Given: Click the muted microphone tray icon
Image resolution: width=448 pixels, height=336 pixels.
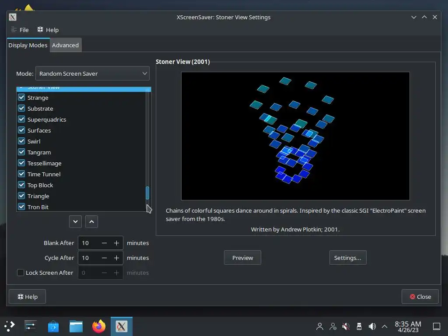Looking at the screenshot, I should (346, 326).
